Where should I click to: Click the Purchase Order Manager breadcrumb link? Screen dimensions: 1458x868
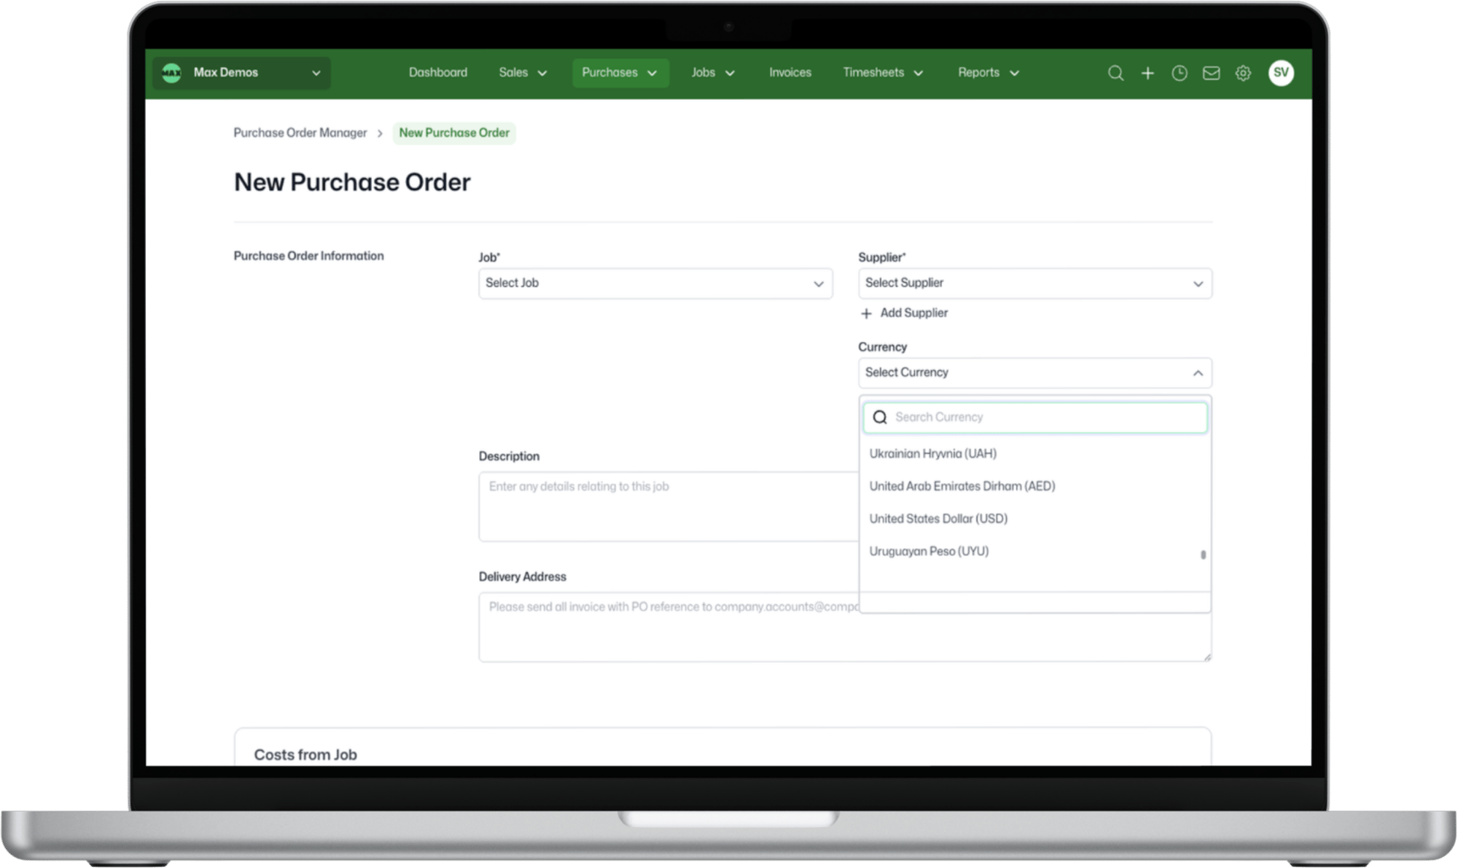(x=300, y=133)
